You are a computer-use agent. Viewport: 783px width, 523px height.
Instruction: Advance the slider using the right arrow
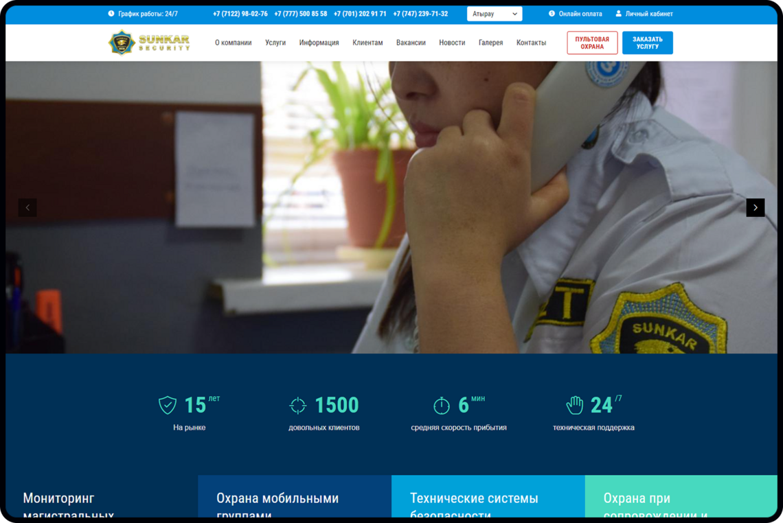click(x=756, y=207)
